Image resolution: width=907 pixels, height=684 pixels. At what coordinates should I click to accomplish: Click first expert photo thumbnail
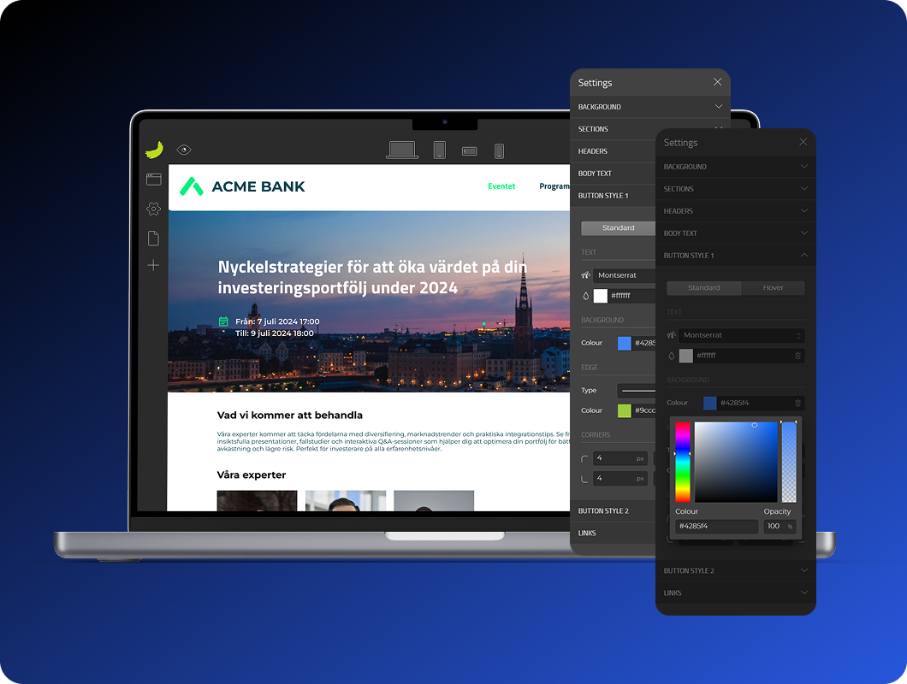click(x=257, y=501)
